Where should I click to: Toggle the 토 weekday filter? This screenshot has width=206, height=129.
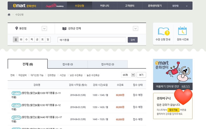42,40
